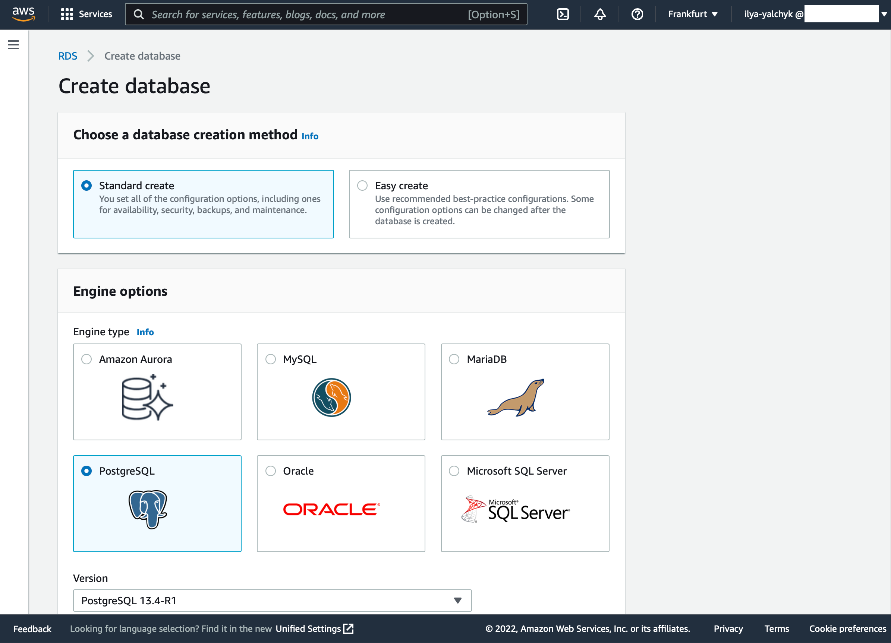Click the help question mark icon
The image size is (891, 643).
tap(637, 15)
